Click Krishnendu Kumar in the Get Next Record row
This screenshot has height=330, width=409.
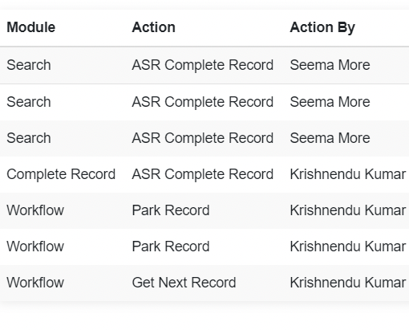[348, 283]
